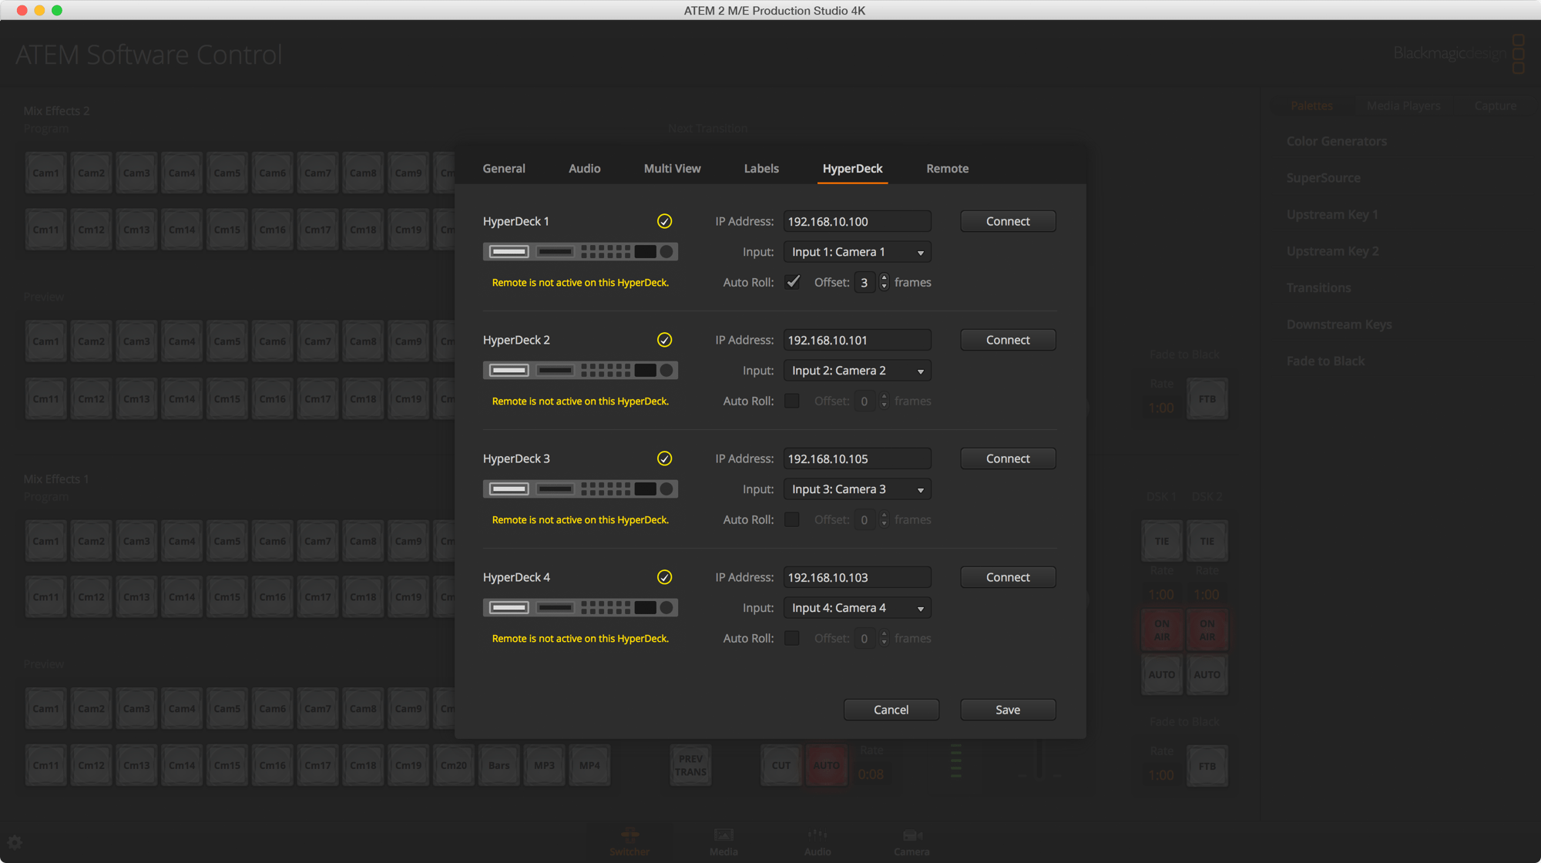Increase HyperDeck 1 offset frames
Image resolution: width=1541 pixels, height=863 pixels.
click(x=884, y=278)
